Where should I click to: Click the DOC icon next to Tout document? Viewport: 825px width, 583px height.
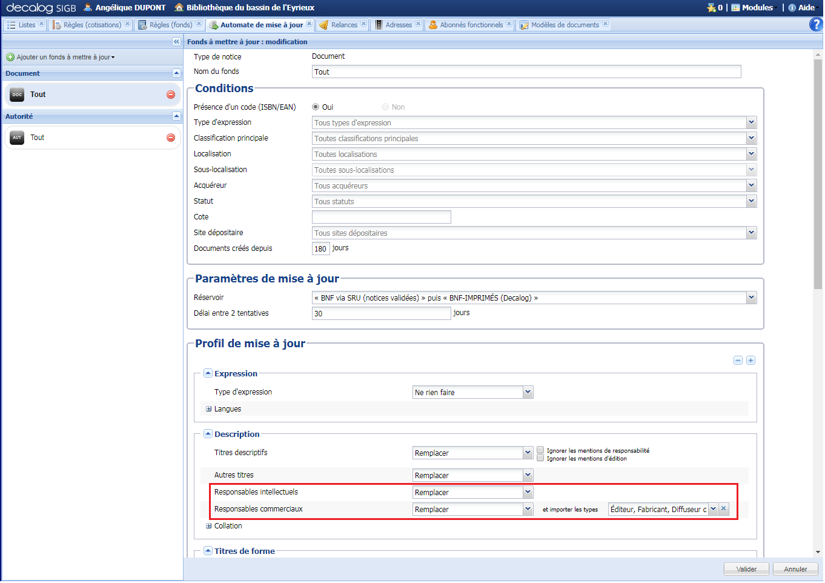tap(16, 94)
